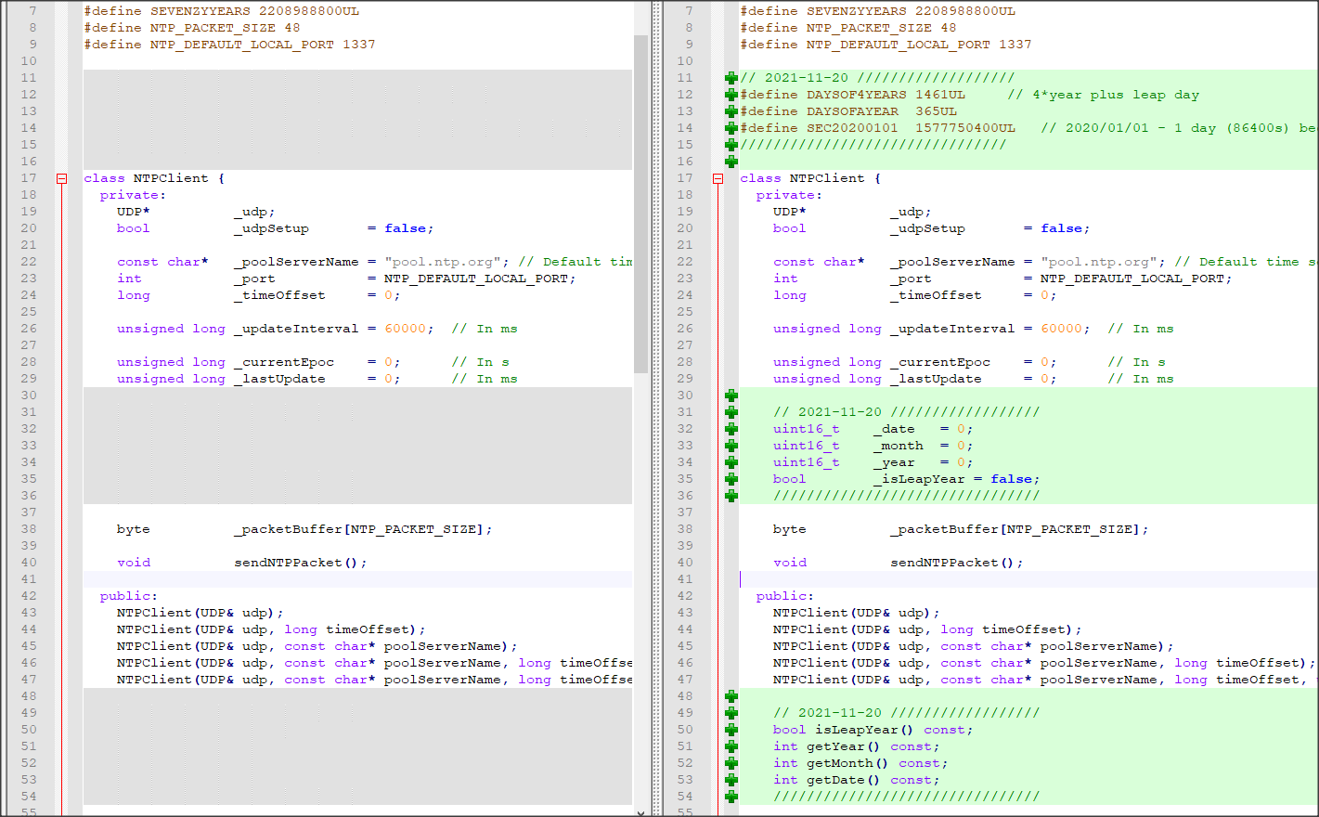Click the added-line marker beside int getMonth()
1319x817 pixels.
[x=731, y=763]
